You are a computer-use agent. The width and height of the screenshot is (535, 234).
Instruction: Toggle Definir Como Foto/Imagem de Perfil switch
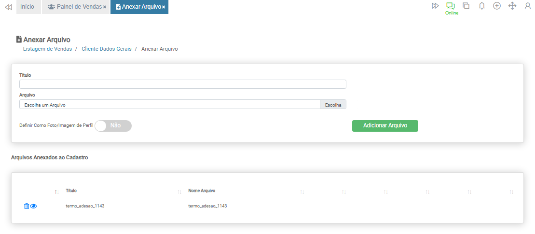113,125
